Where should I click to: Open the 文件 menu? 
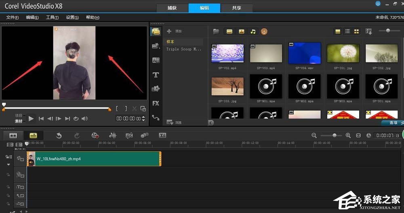click(13, 17)
